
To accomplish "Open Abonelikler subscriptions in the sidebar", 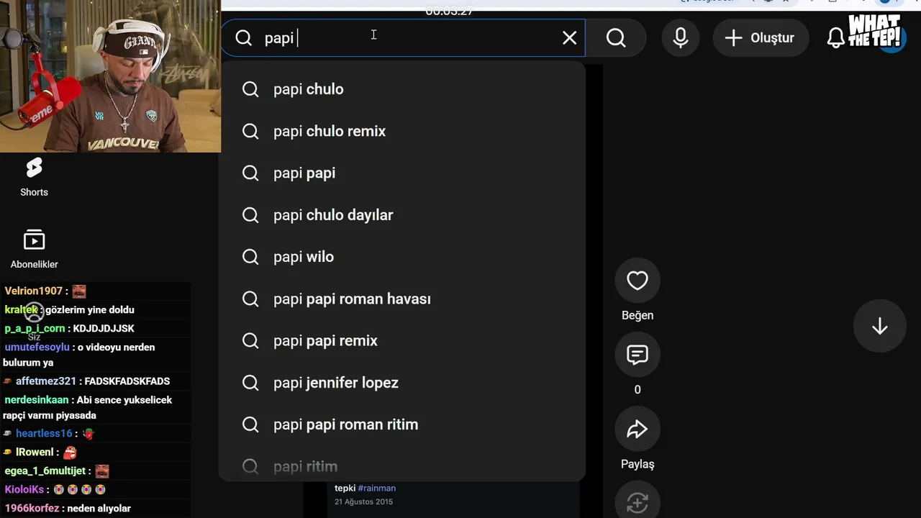I will coord(34,250).
